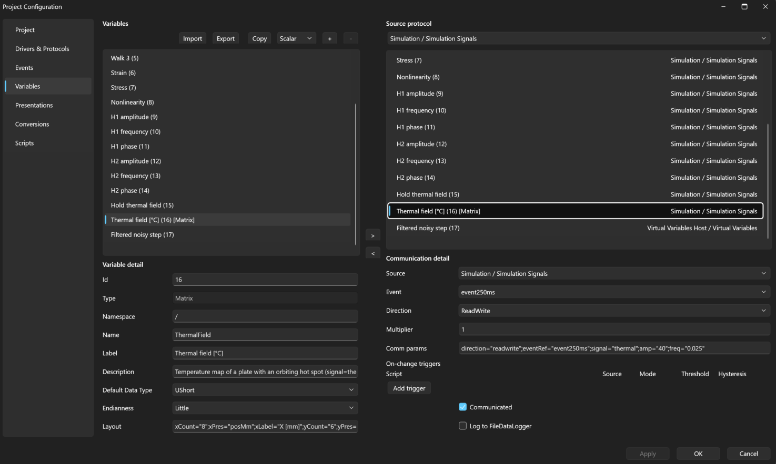Switch to the Events section
The width and height of the screenshot is (776, 464).
coord(48,68)
